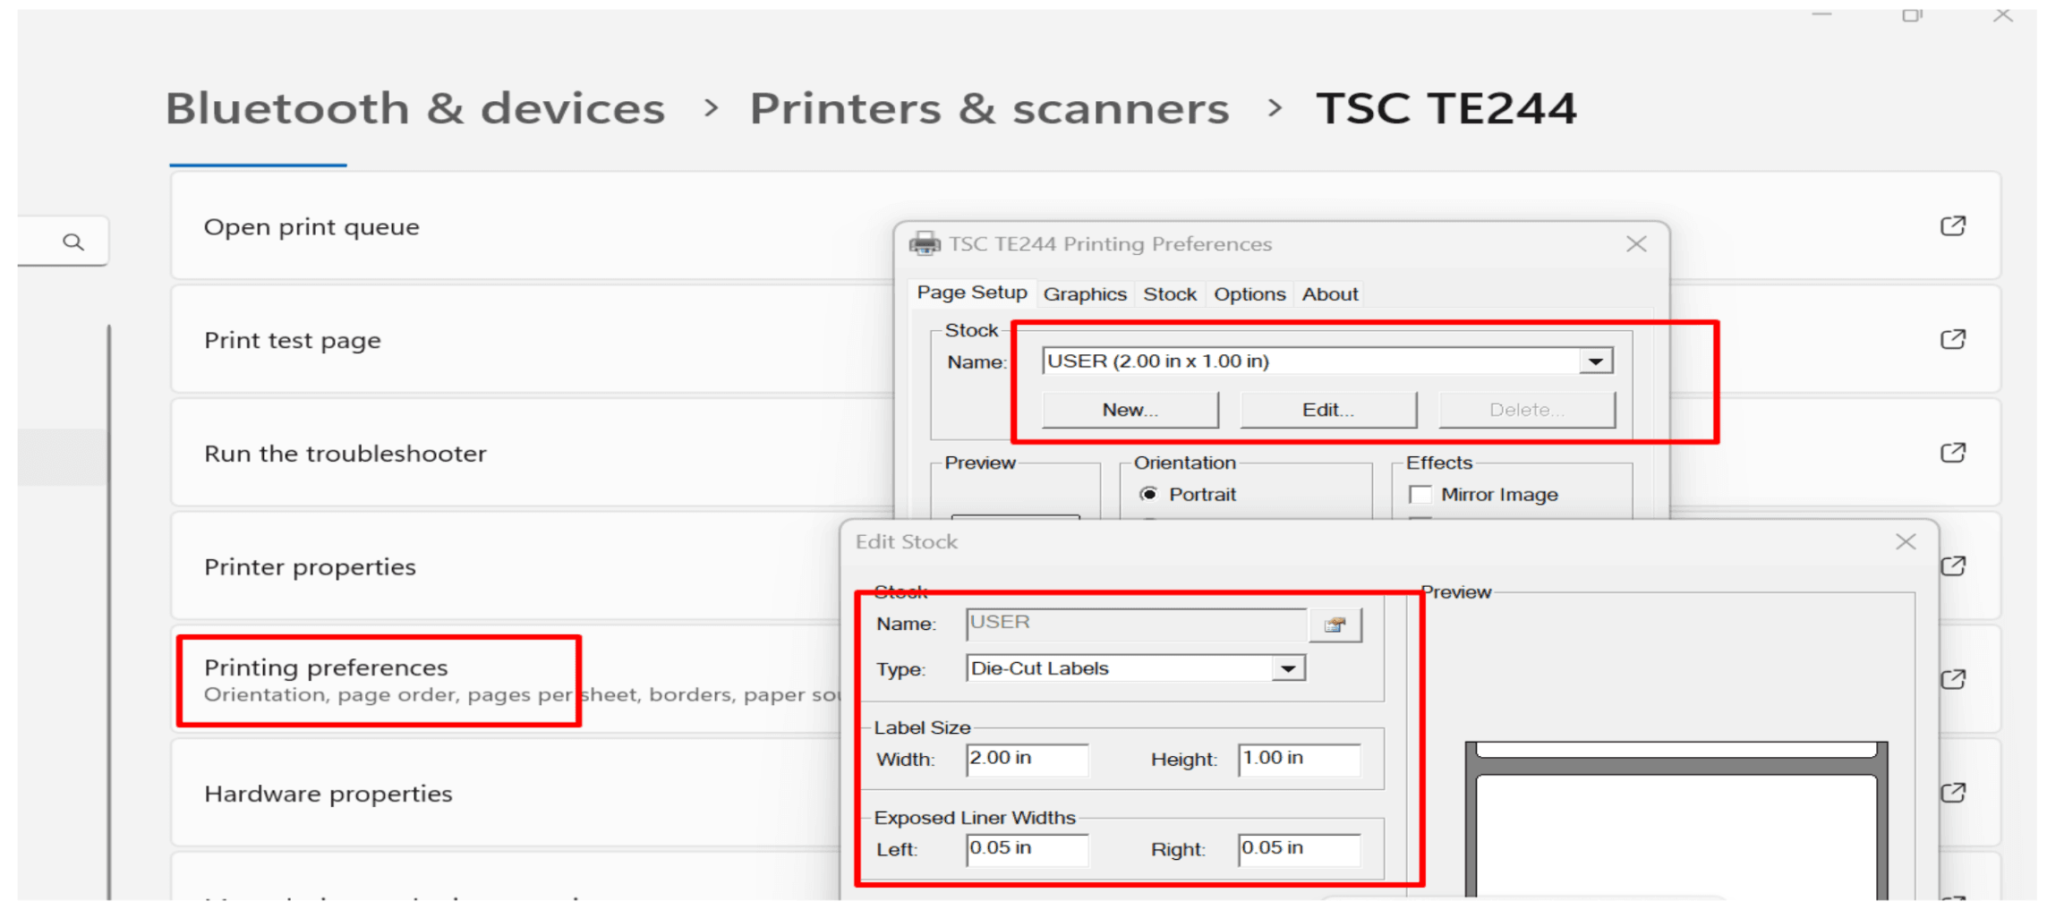Click the label Height field 1.00 in
2064x918 pixels.
click(x=1299, y=759)
